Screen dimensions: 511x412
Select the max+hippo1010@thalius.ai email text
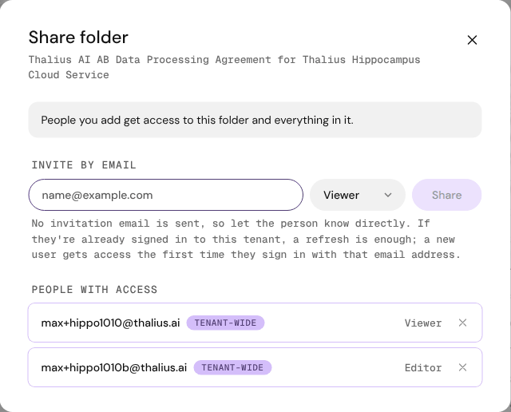[110, 323]
